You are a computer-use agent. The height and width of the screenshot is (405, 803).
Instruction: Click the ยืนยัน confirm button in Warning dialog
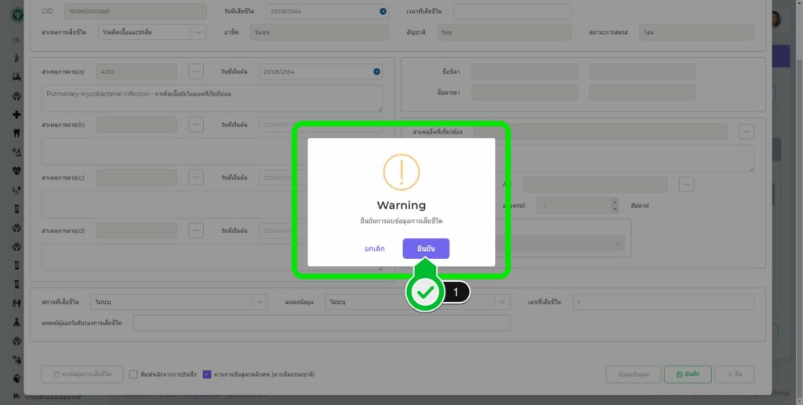point(426,249)
